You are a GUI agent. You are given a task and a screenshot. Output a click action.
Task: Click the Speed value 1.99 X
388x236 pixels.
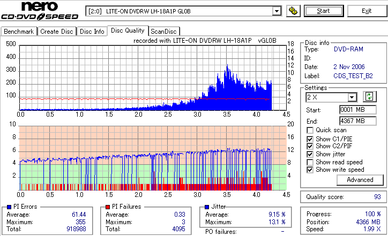coord(372,229)
